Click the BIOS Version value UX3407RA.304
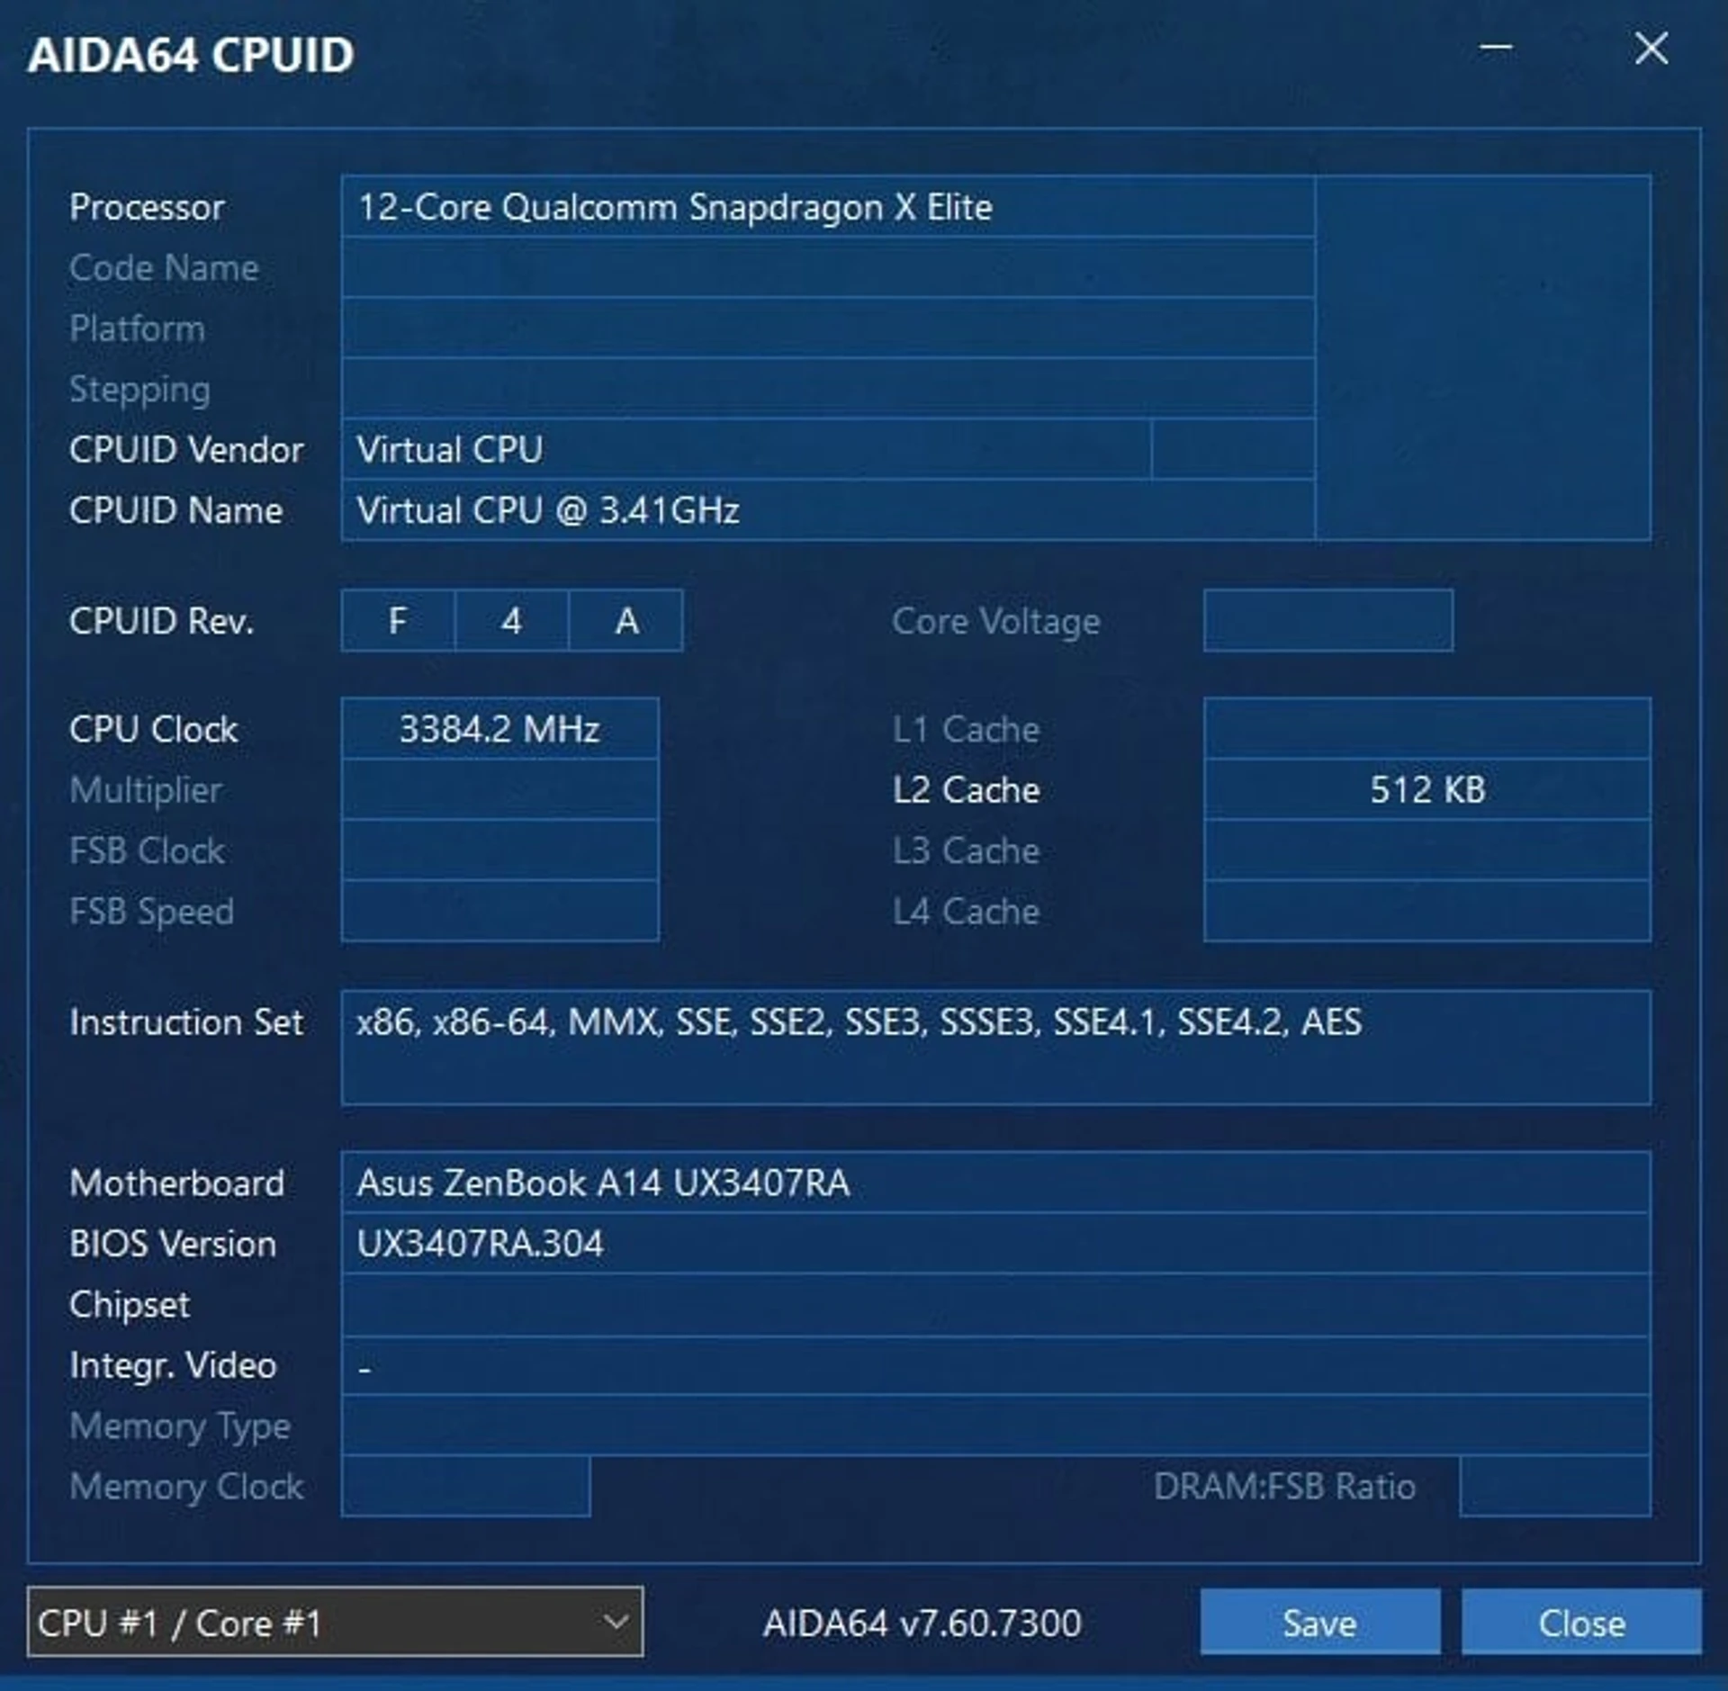 480,1244
